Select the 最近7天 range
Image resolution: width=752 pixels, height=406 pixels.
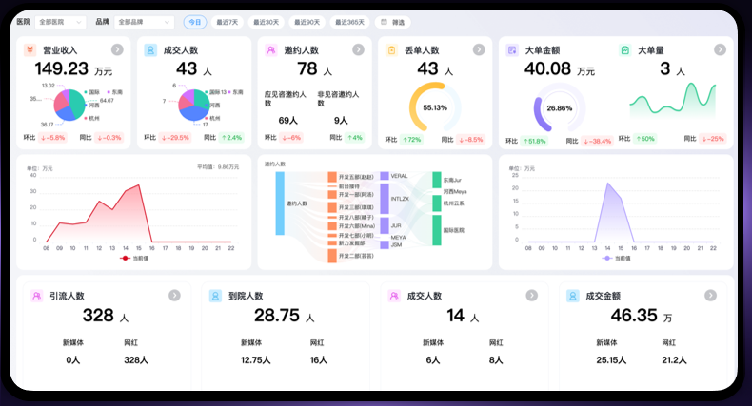point(228,22)
